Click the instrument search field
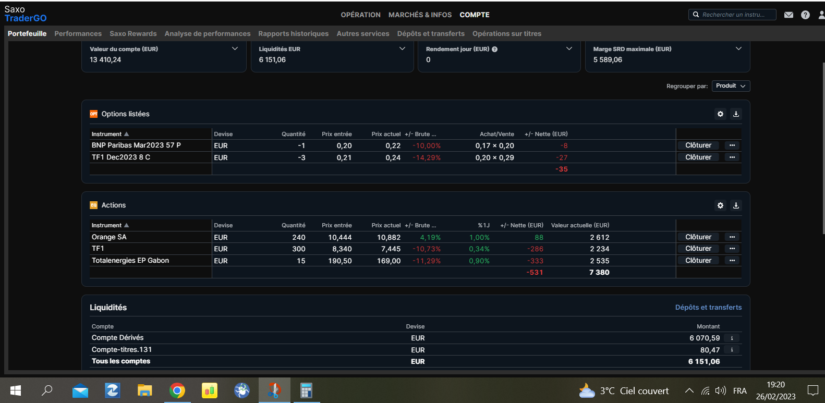Viewport: 825px width, 403px height. point(736,15)
